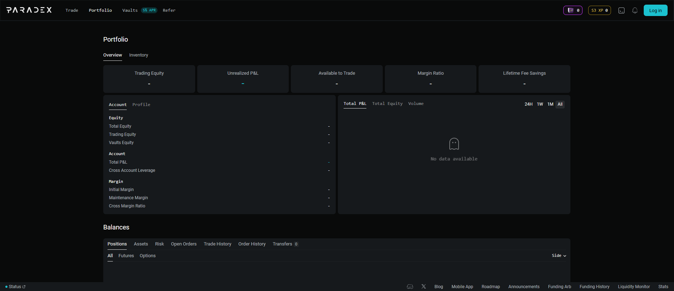Viewport: 674px width, 291px height.
Task: Click the S3 XP 0 badge
Action: click(600, 10)
